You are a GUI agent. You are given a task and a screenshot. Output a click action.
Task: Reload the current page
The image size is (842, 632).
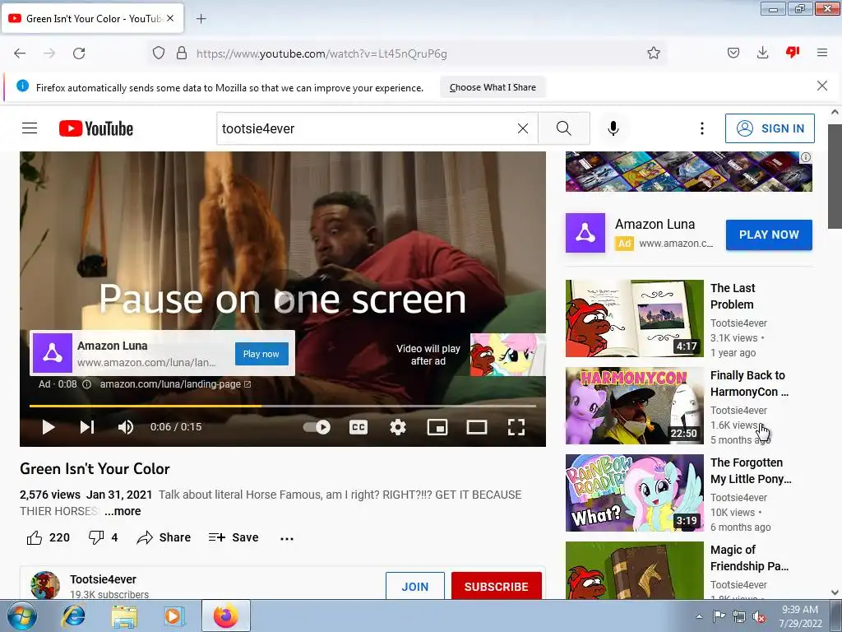point(79,53)
